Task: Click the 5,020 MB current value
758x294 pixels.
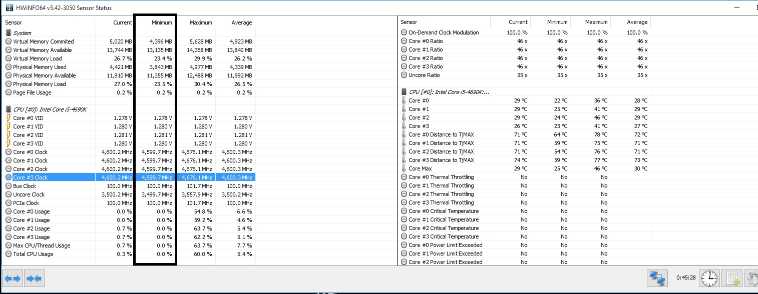Action: [x=121, y=41]
